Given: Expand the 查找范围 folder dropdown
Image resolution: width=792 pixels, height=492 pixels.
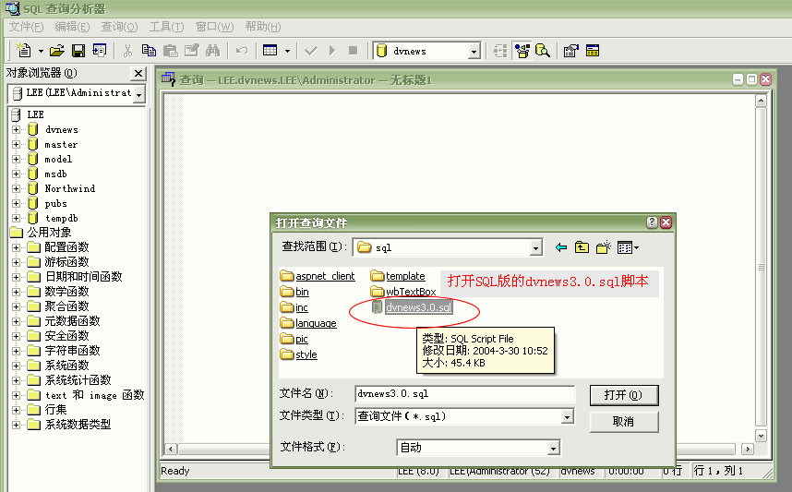Looking at the screenshot, I should point(535,247).
